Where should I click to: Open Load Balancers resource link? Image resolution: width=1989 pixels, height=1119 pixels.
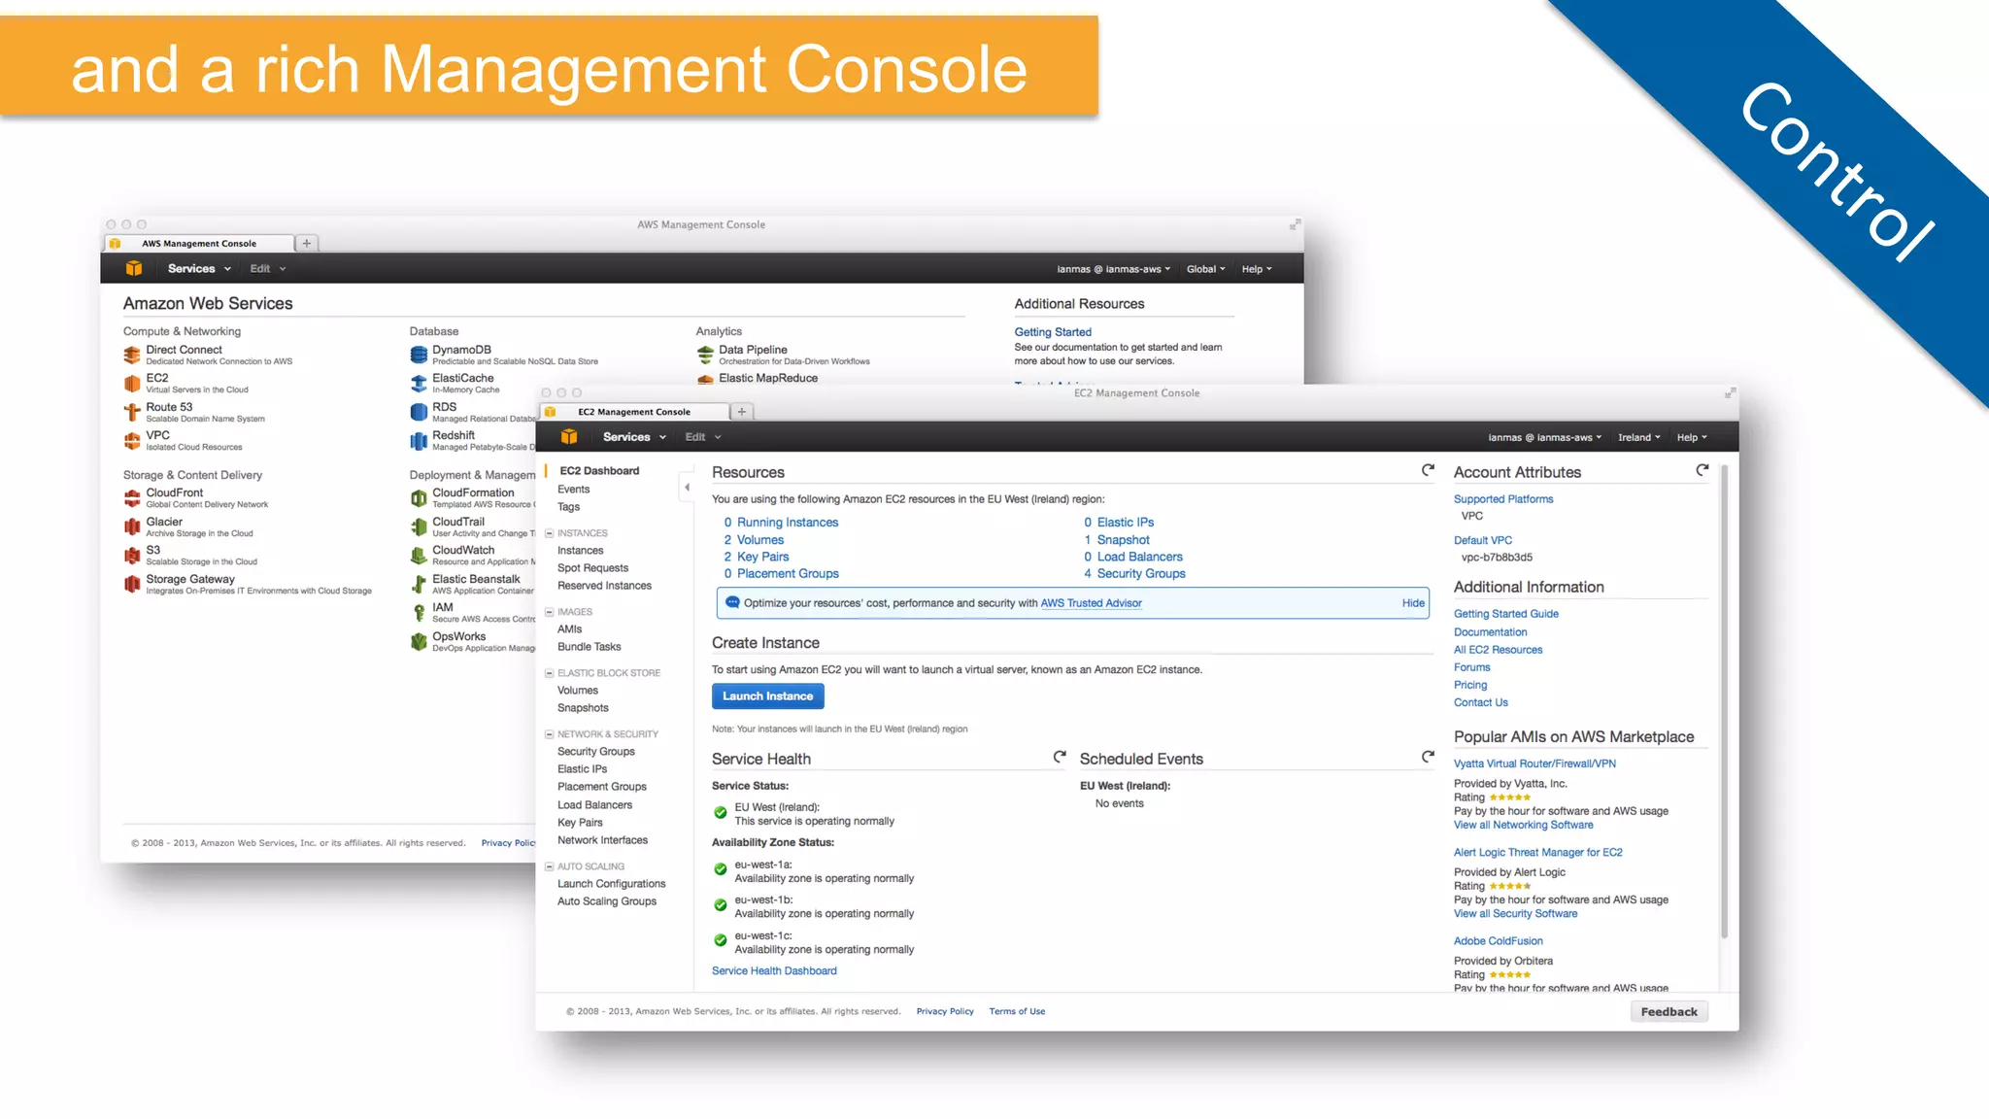(x=1139, y=557)
